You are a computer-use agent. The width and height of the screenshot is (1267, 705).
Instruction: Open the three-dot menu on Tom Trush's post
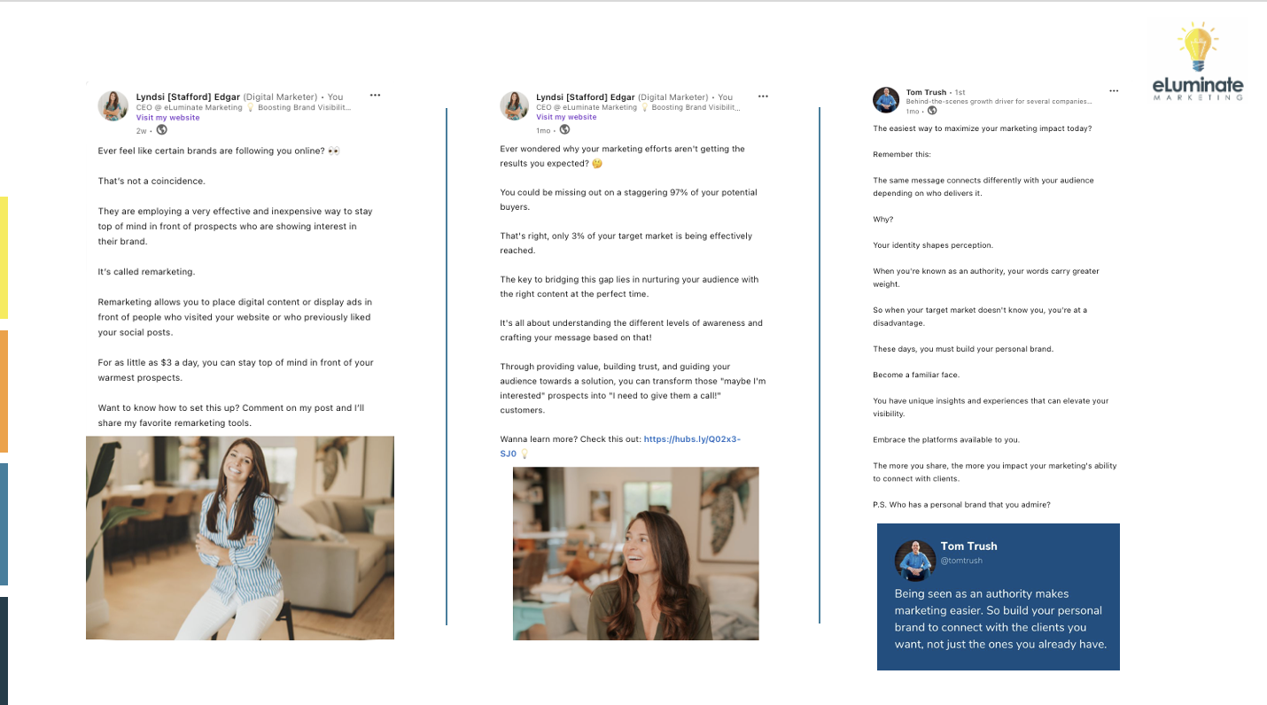[1114, 90]
